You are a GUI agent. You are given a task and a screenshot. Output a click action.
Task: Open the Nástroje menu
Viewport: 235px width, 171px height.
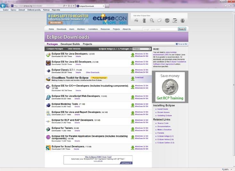(46, 10)
